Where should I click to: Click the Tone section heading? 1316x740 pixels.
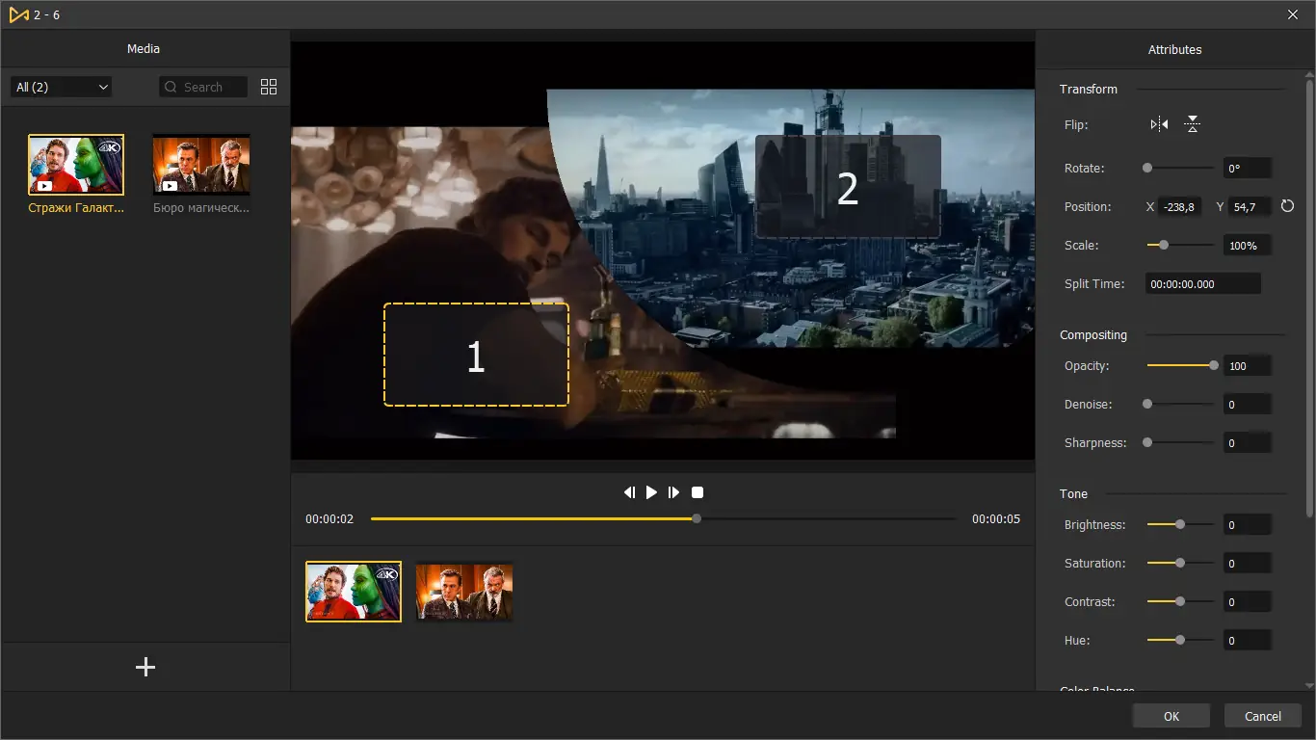1073,493
